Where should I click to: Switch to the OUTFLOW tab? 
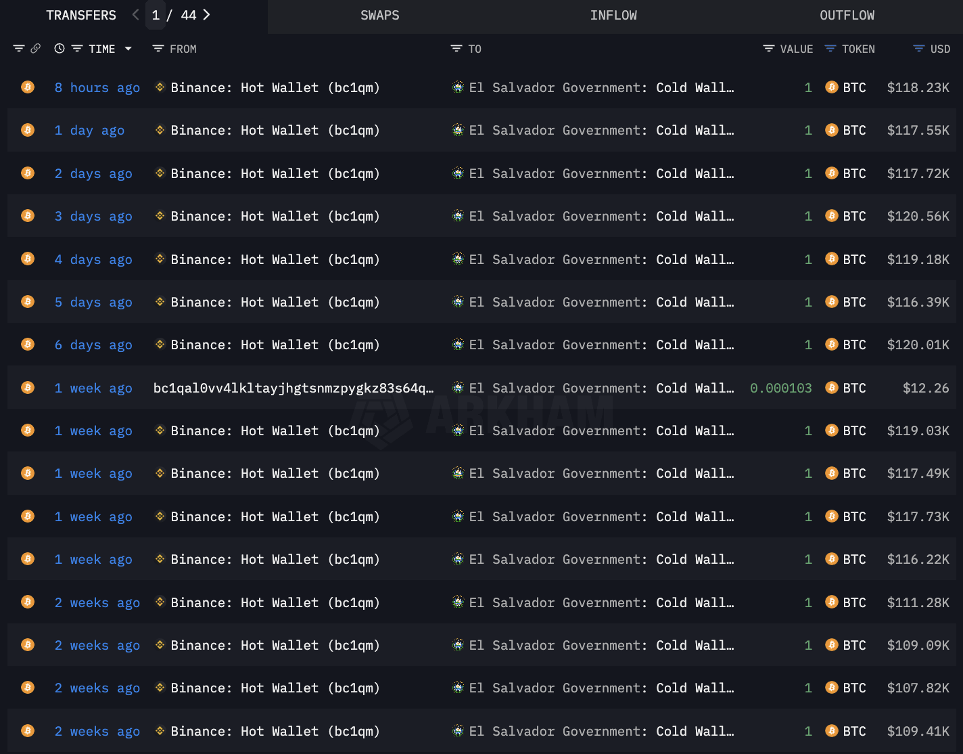tap(847, 16)
